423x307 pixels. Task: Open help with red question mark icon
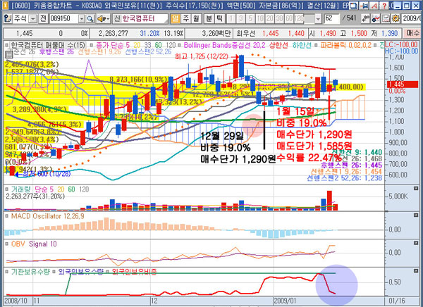tap(384, 5)
